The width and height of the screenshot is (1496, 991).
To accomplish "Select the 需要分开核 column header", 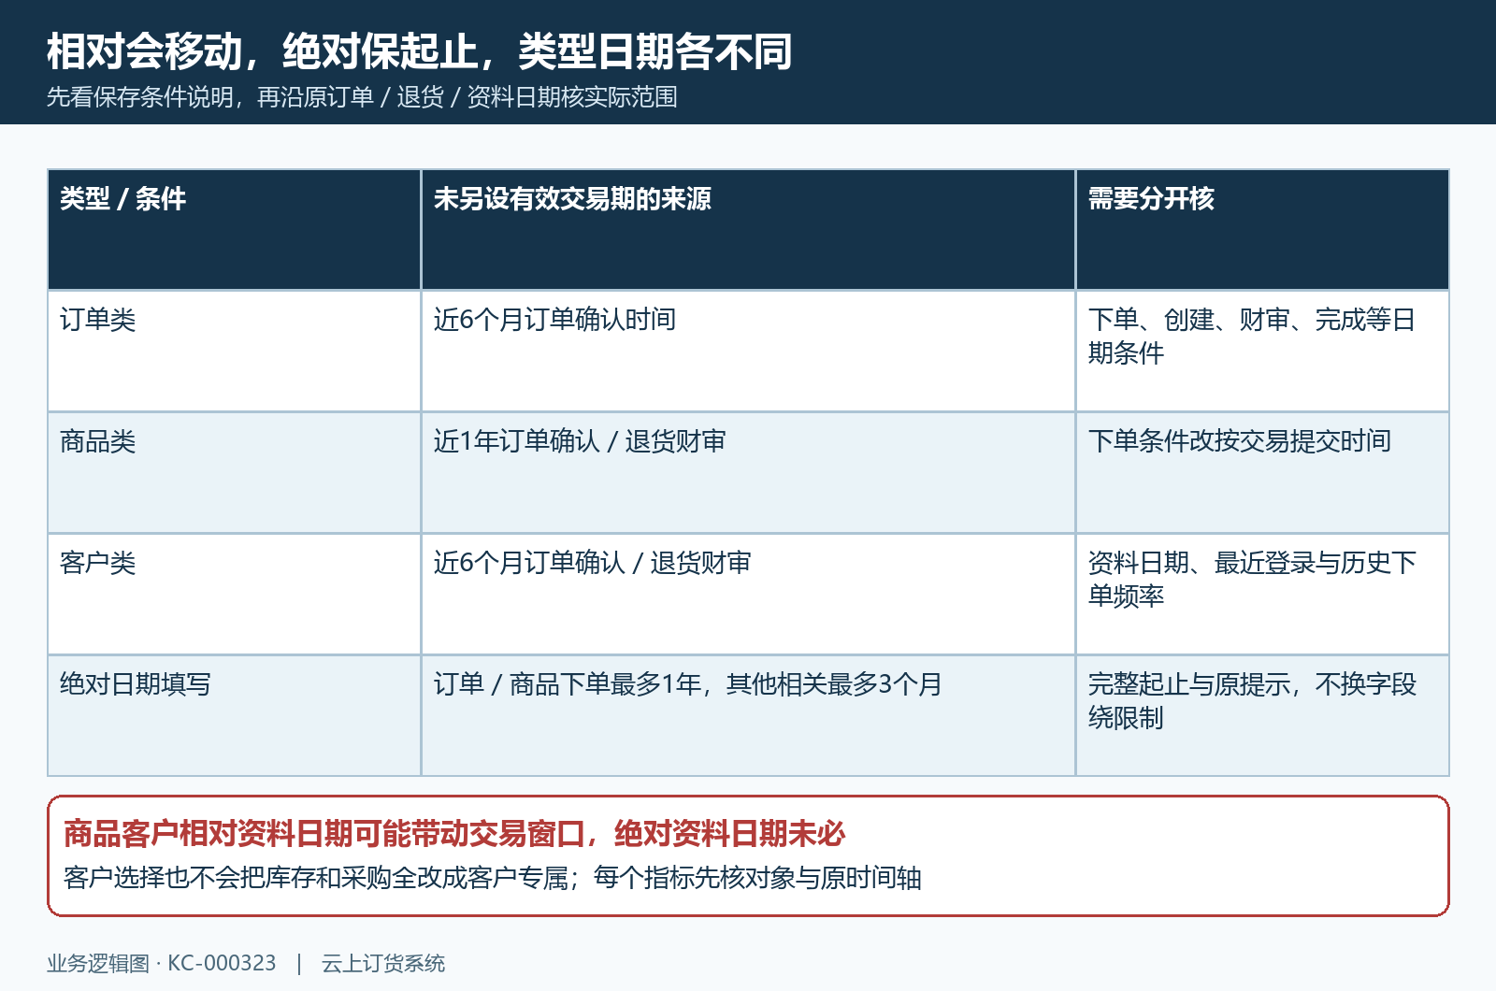I will (1262, 229).
